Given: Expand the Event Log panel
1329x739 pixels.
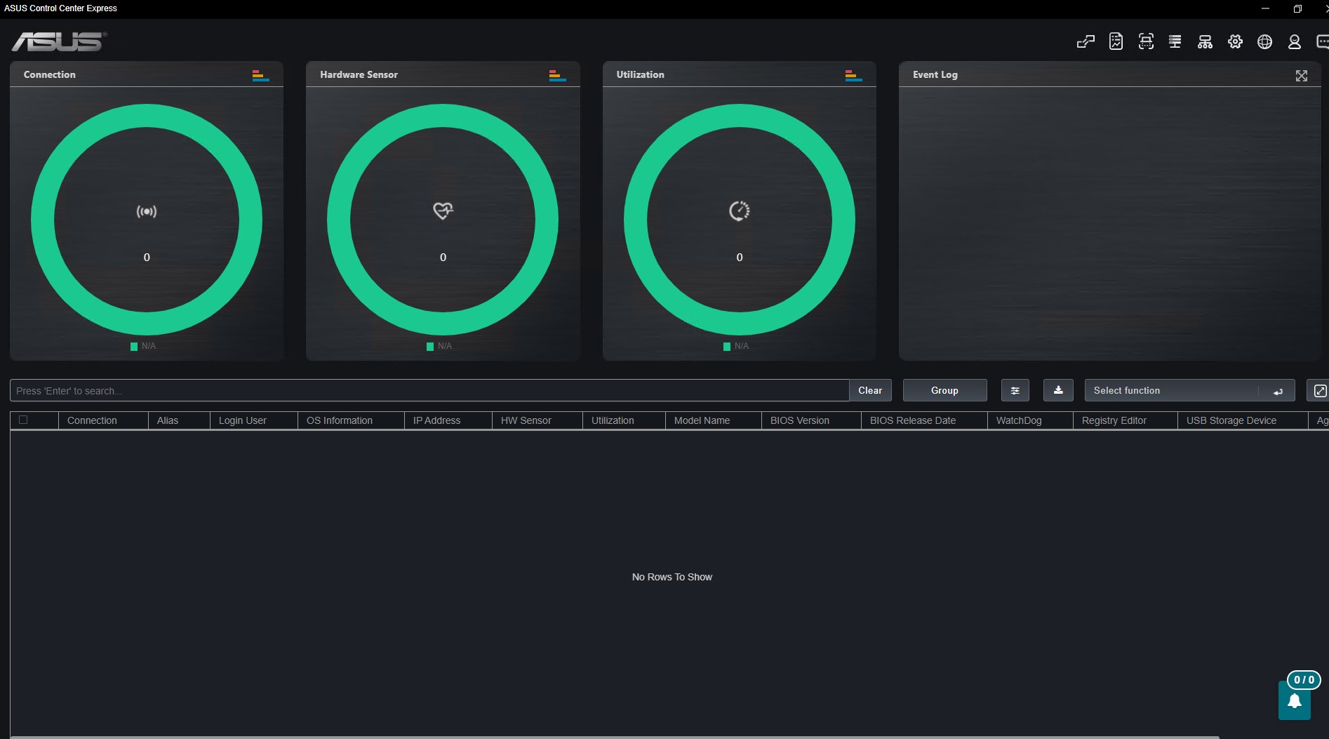Looking at the screenshot, I should [1302, 76].
